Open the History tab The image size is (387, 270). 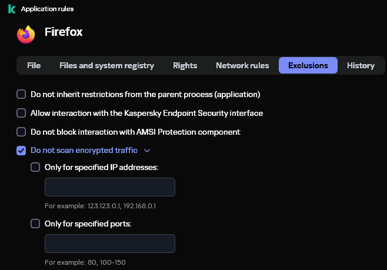[361, 65]
